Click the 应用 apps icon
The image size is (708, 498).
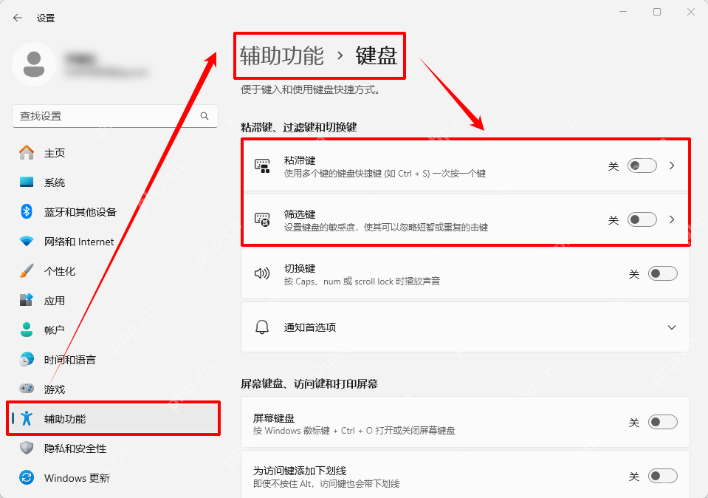(x=27, y=300)
